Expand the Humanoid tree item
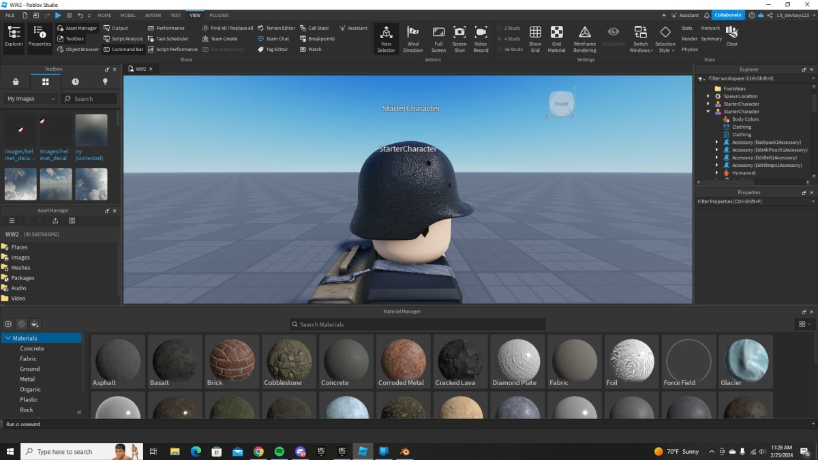This screenshot has height=460, width=818. pos(717,172)
